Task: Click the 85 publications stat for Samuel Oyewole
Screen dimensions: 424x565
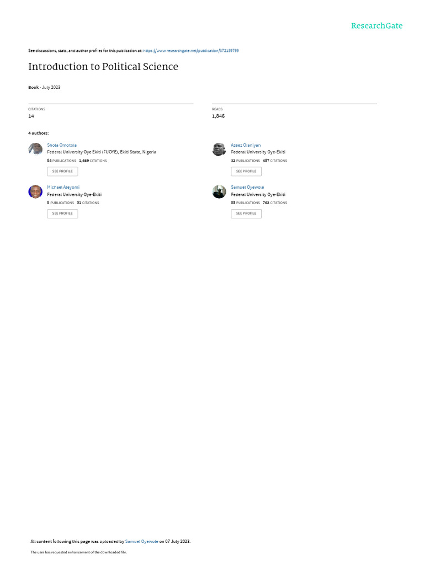Action: [245, 203]
